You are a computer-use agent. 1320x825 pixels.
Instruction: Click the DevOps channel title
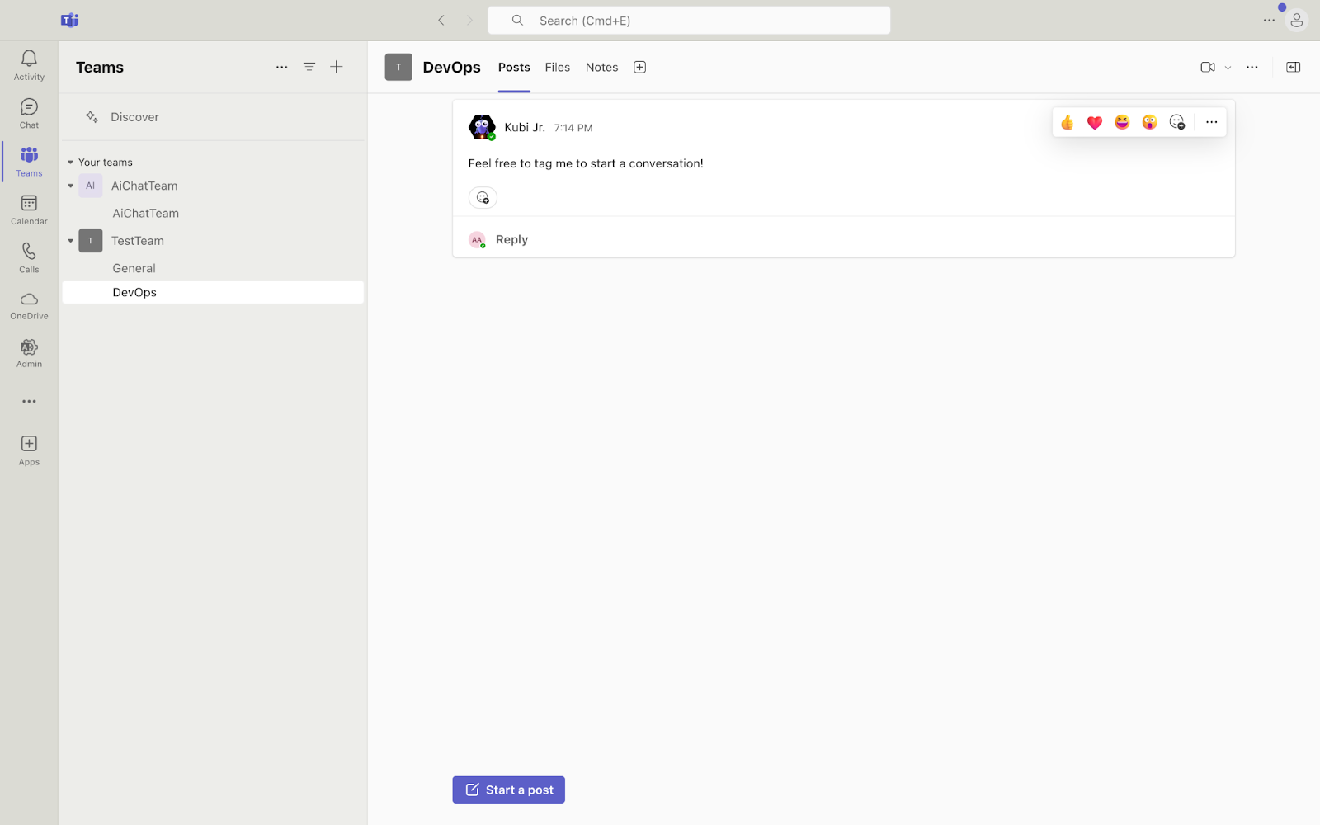point(451,67)
